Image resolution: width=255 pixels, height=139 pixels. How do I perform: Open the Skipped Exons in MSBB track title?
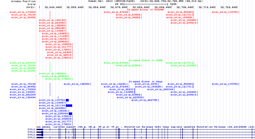click(145, 60)
